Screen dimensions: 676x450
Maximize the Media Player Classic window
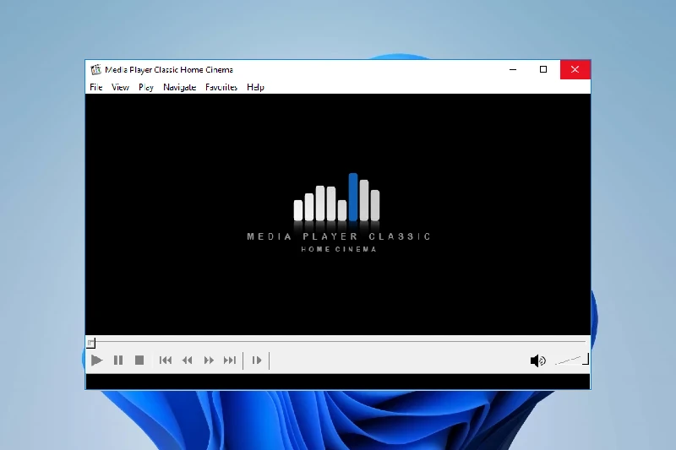543,69
